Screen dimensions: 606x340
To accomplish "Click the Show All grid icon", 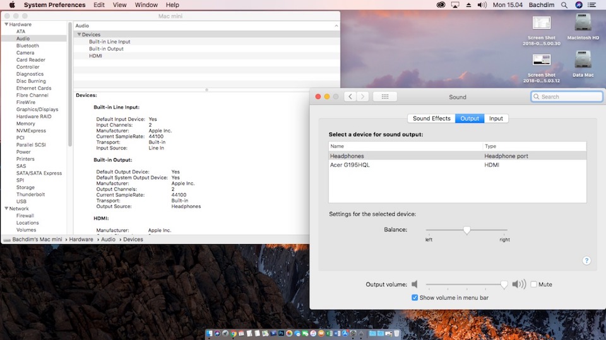I will point(385,97).
